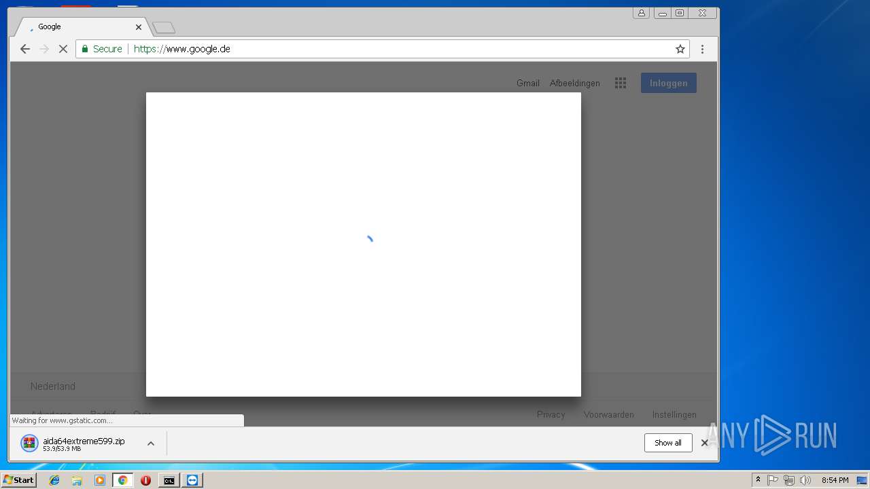
Task: Switch to the command prompt taskbar item
Action: coord(169,480)
